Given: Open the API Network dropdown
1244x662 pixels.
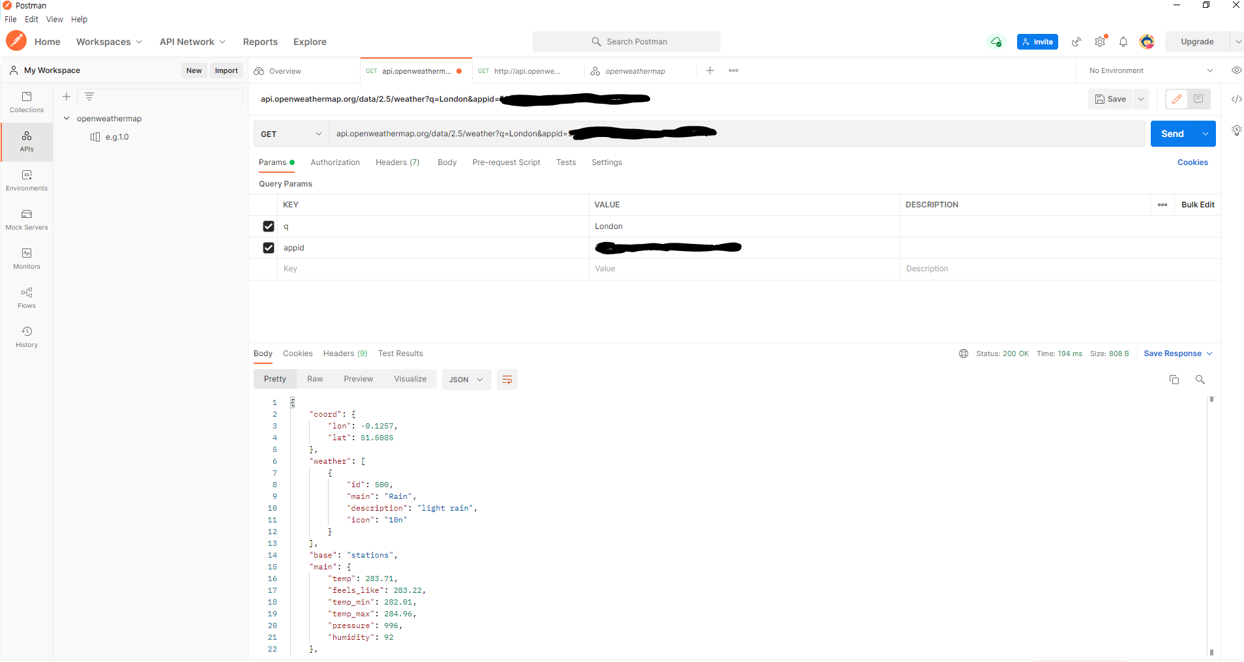Looking at the screenshot, I should (192, 42).
